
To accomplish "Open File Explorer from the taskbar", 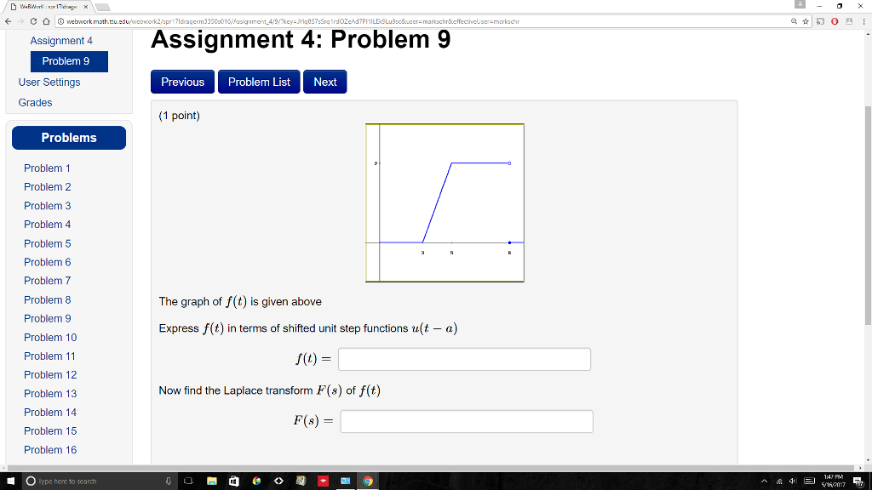I will [x=212, y=481].
